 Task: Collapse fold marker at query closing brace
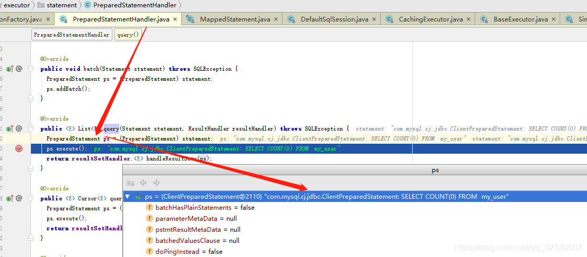click(x=30, y=168)
